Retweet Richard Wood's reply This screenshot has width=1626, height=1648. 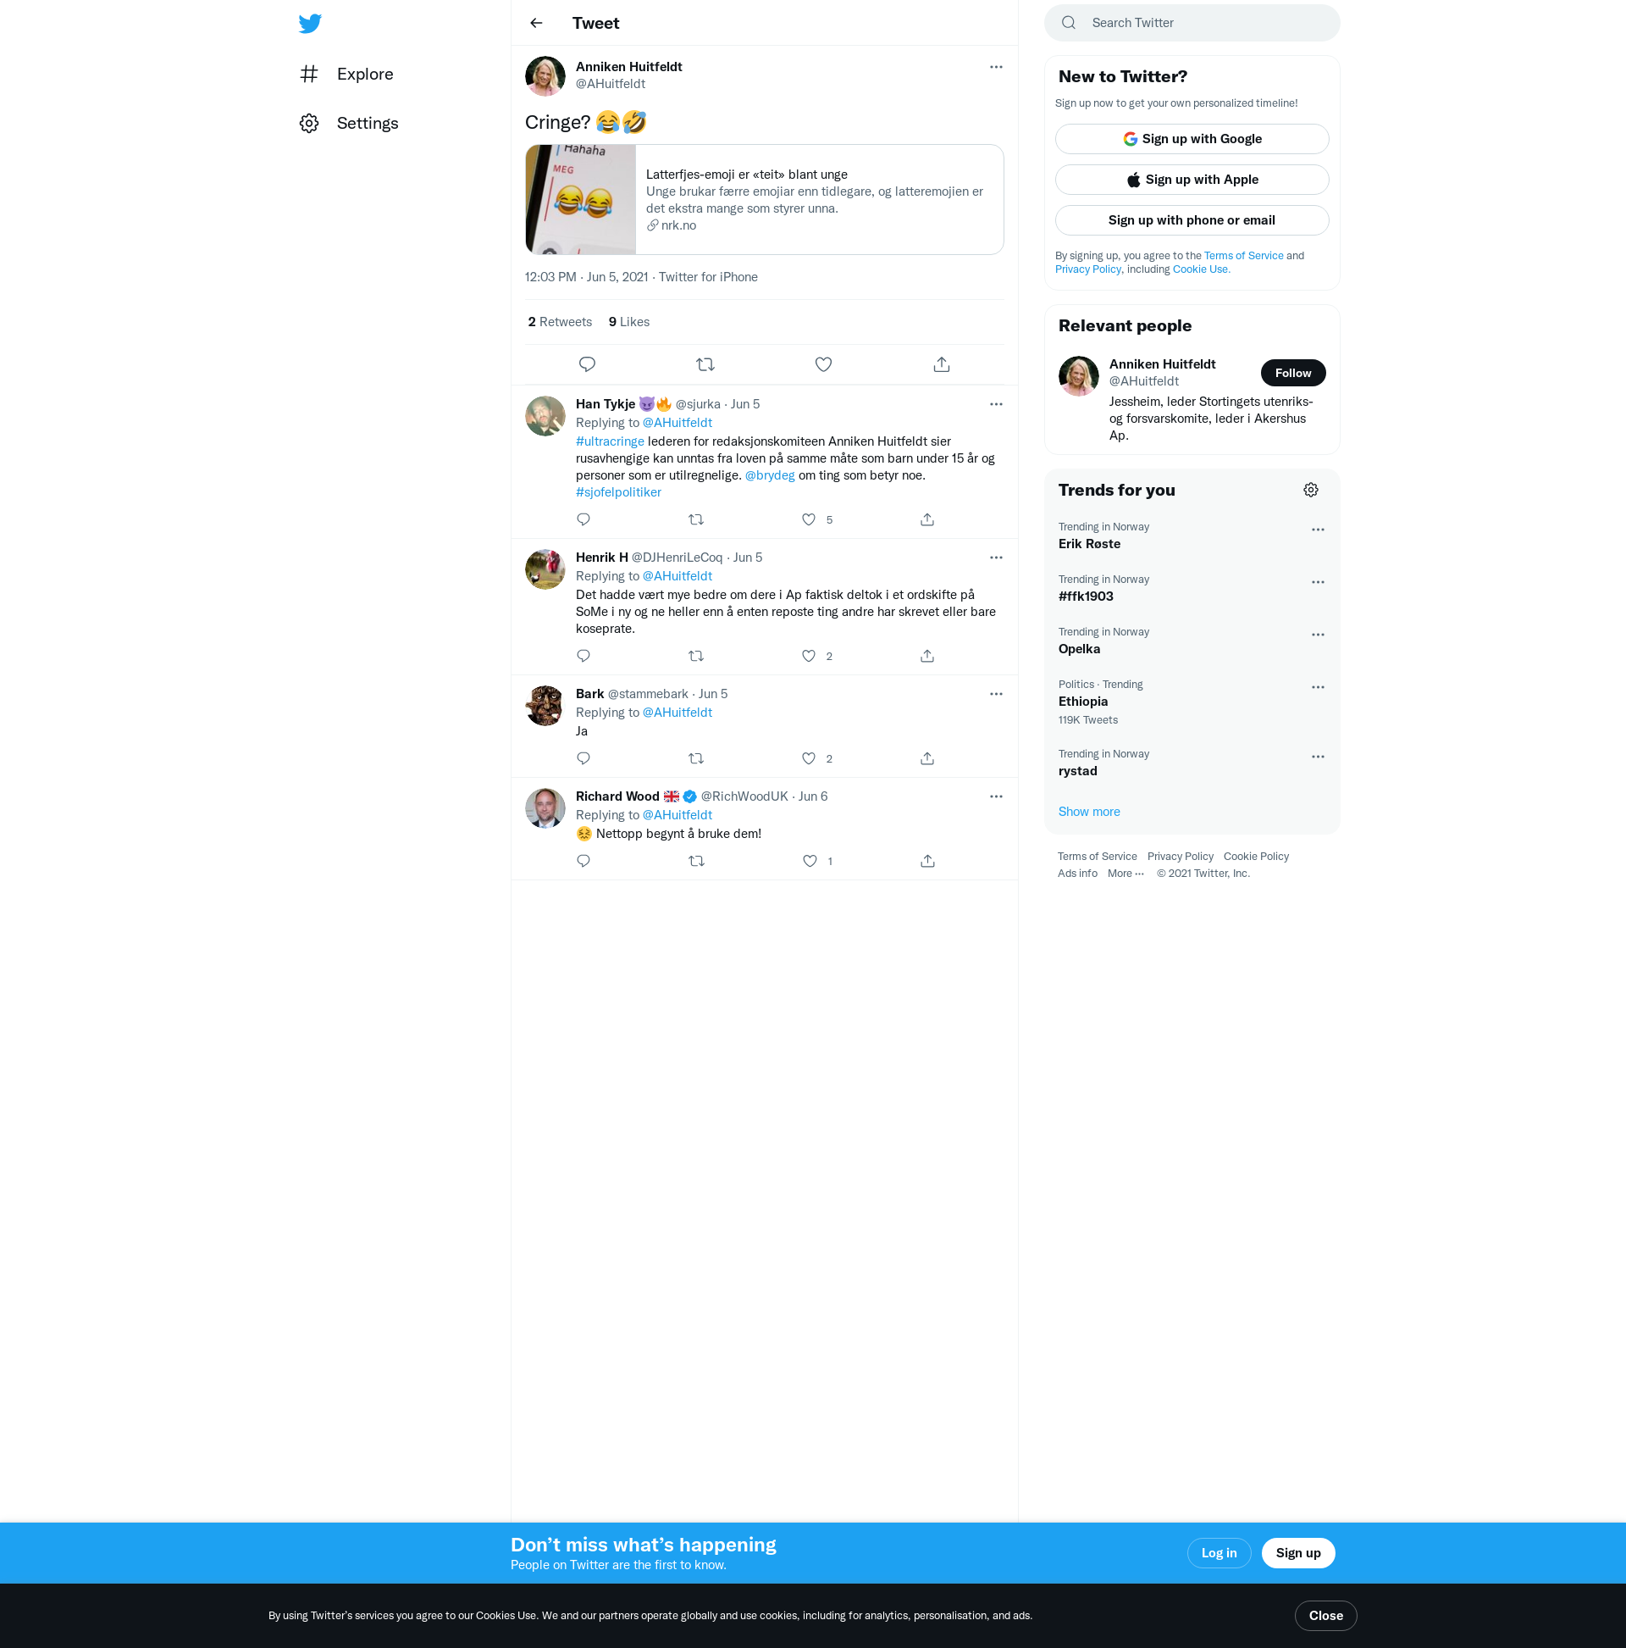[696, 861]
